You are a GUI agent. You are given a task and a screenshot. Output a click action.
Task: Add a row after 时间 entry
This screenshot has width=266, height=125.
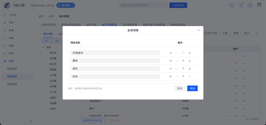click(x=170, y=76)
